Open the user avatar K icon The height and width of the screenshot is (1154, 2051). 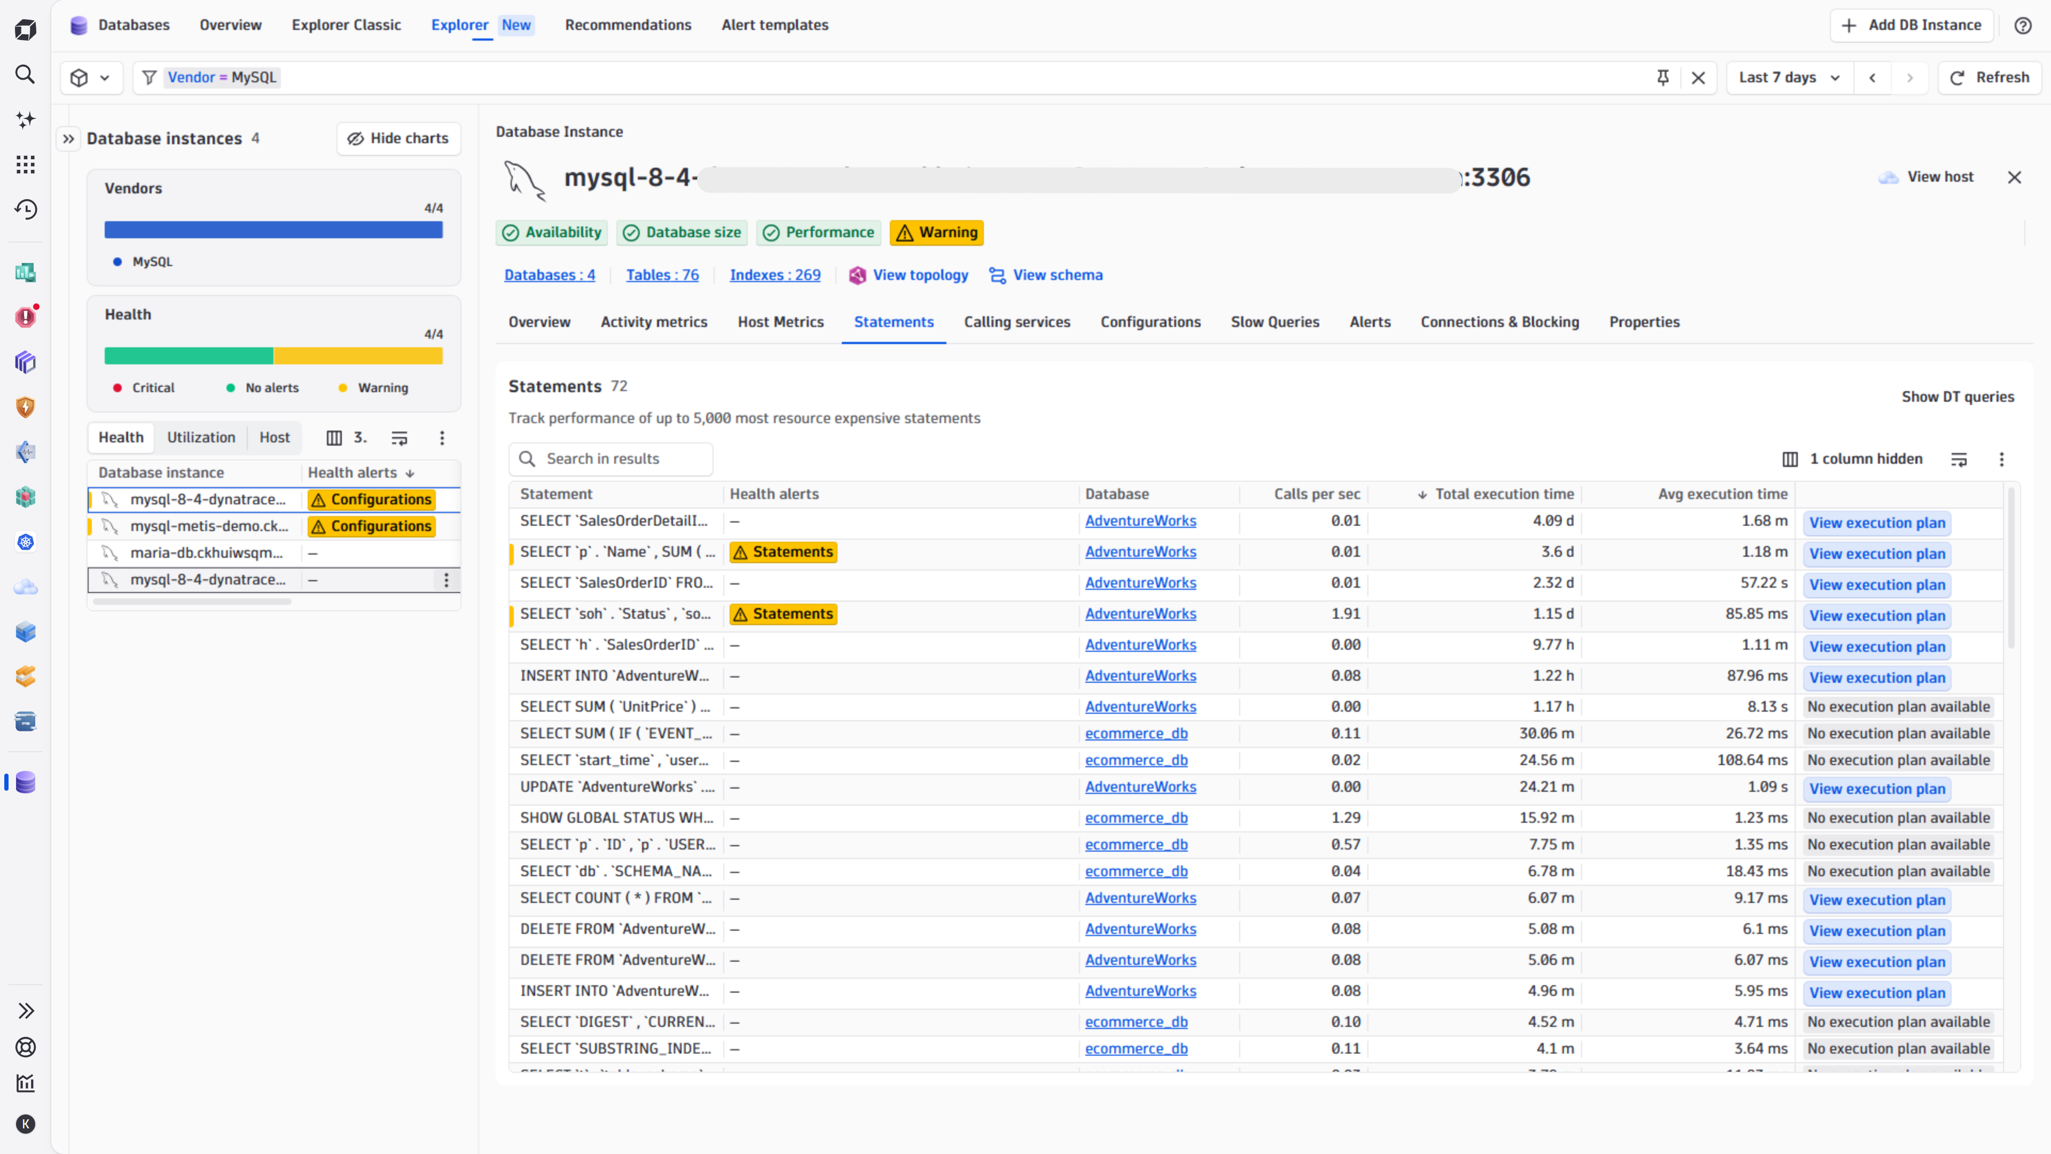click(26, 1124)
